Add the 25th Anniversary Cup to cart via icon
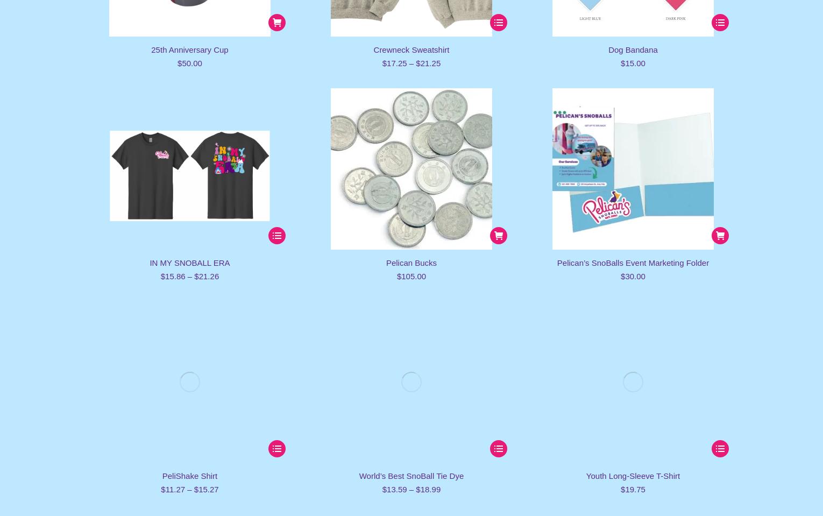 click(x=277, y=23)
